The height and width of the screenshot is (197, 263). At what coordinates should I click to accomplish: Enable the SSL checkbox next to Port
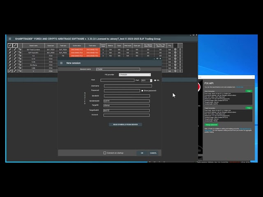(x=155, y=80)
